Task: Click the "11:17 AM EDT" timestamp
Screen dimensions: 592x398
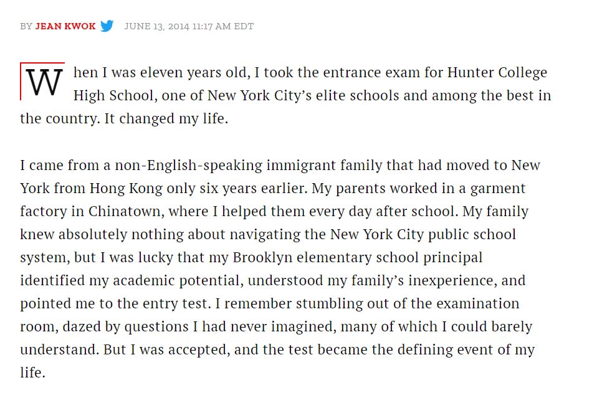Action: (x=222, y=26)
